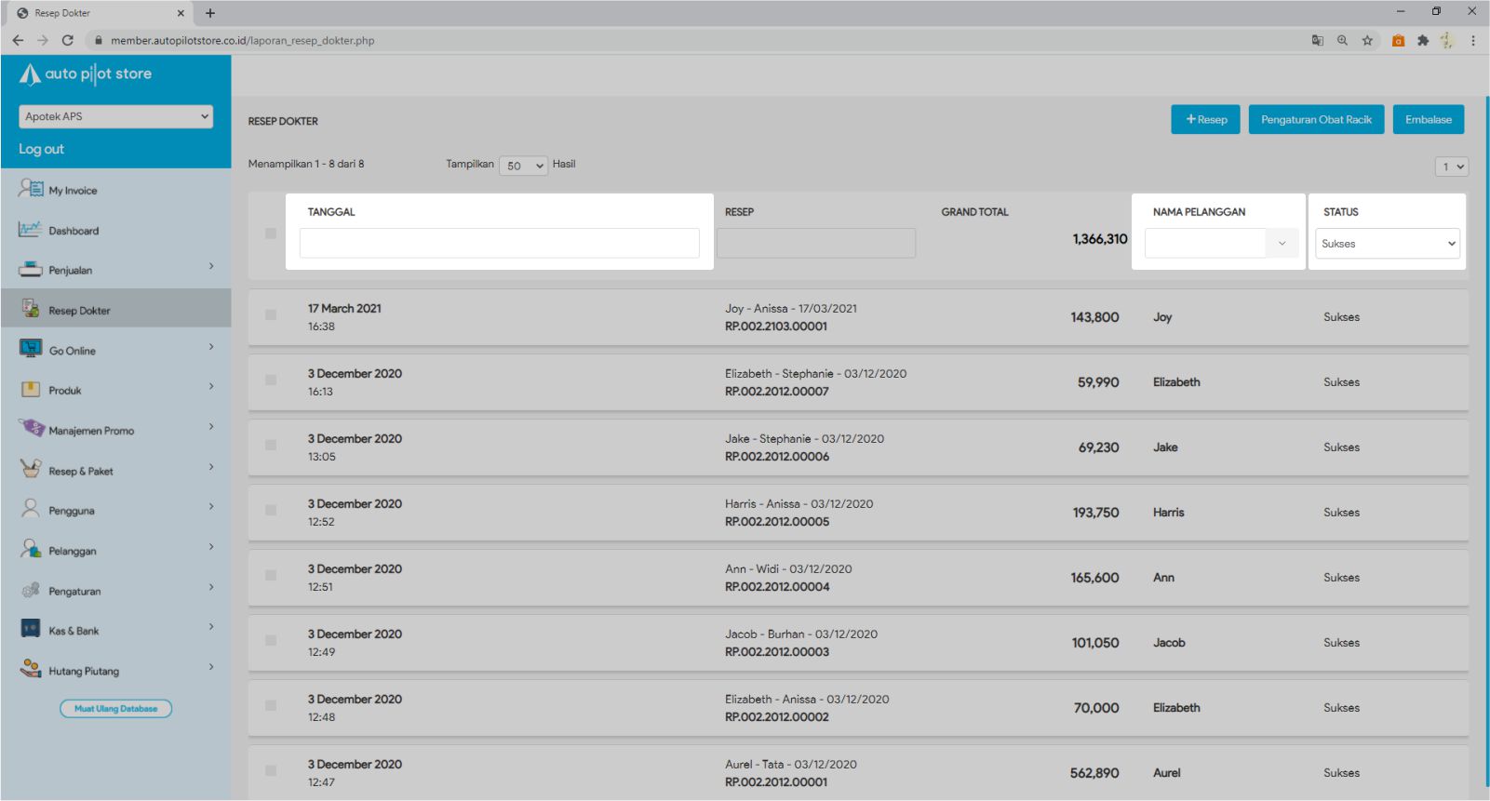Change the Tampilkan results count dropdown
1490x801 pixels.
(x=523, y=166)
